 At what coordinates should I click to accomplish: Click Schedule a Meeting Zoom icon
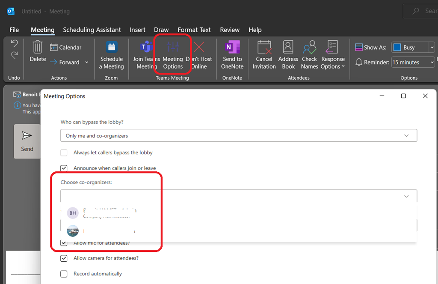point(112,47)
